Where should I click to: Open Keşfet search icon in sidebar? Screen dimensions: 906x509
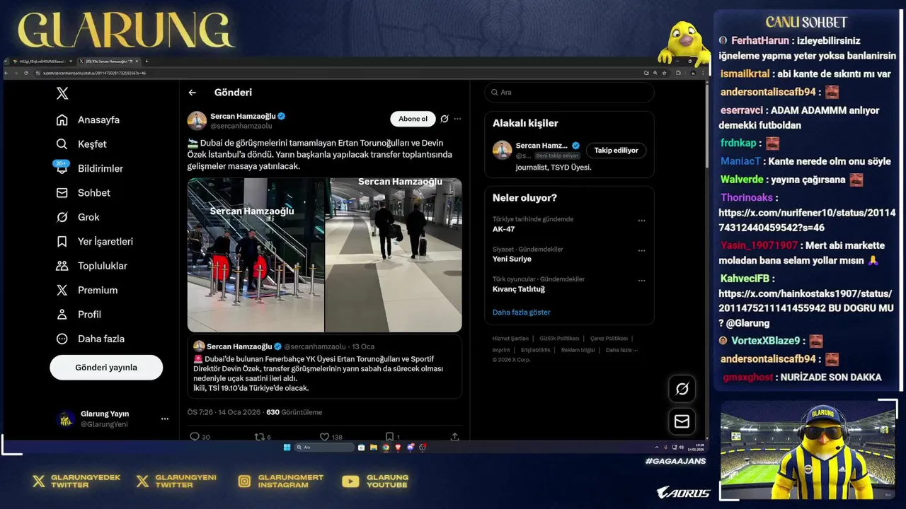point(62,144)
